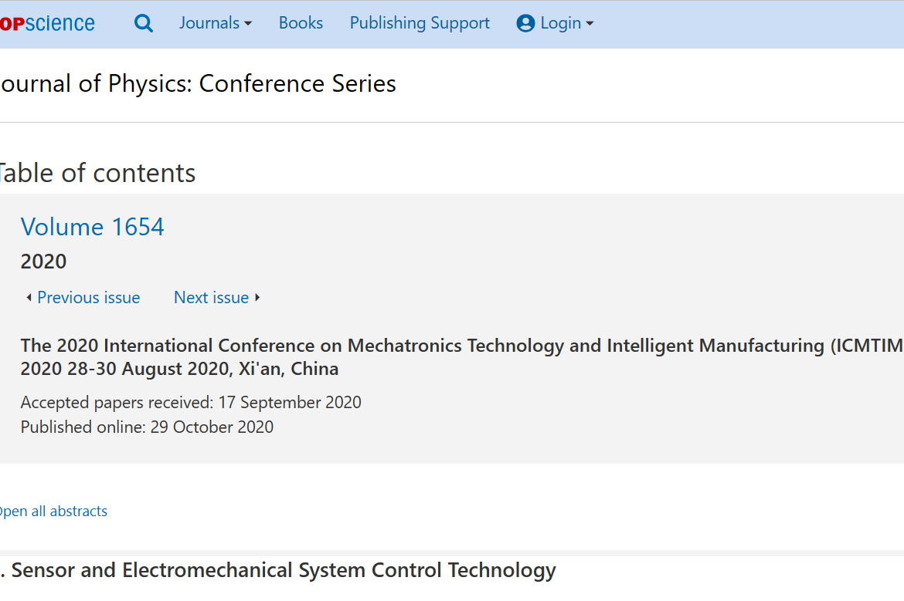
Task: Open the Books menu item
Action: click(301, 23)
